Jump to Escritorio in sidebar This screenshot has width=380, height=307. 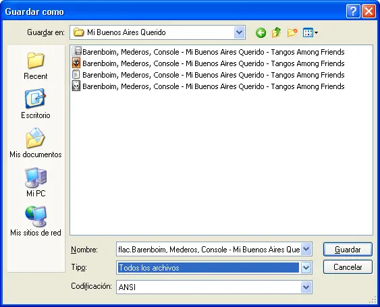(36, 104)
